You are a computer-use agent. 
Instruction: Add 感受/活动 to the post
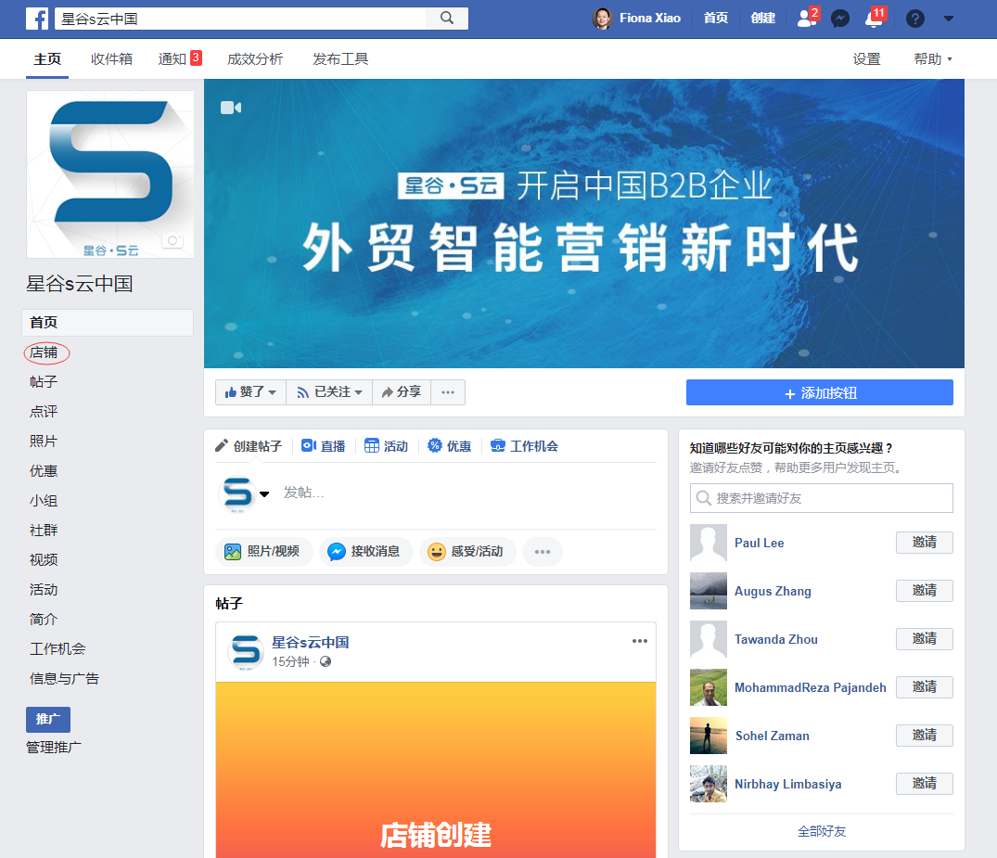click(x=467, y=551)
